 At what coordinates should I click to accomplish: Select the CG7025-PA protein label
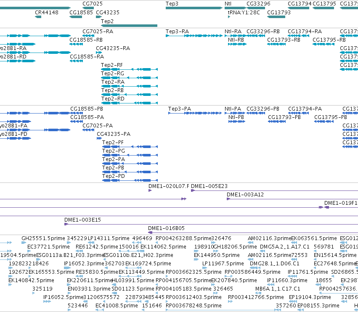point(98,126)
